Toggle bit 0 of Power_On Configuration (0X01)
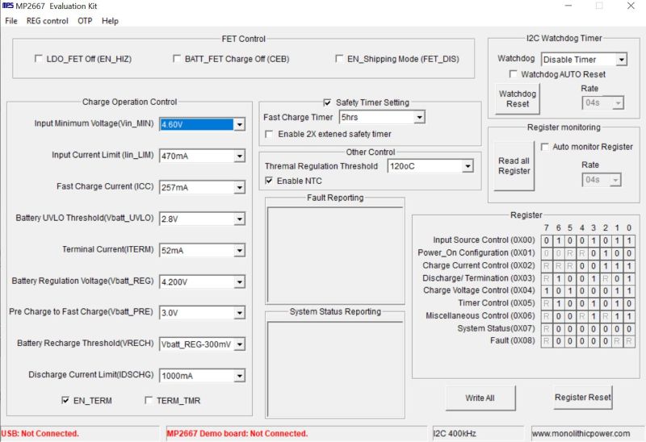 click(x=629, y=253)
